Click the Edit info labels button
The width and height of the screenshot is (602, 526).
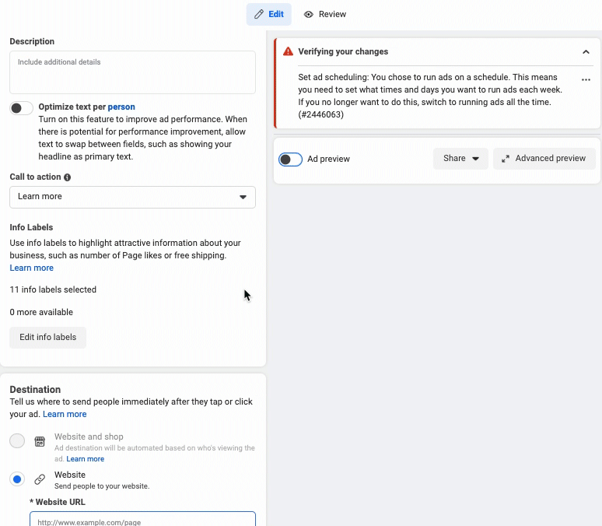[47, 338]
